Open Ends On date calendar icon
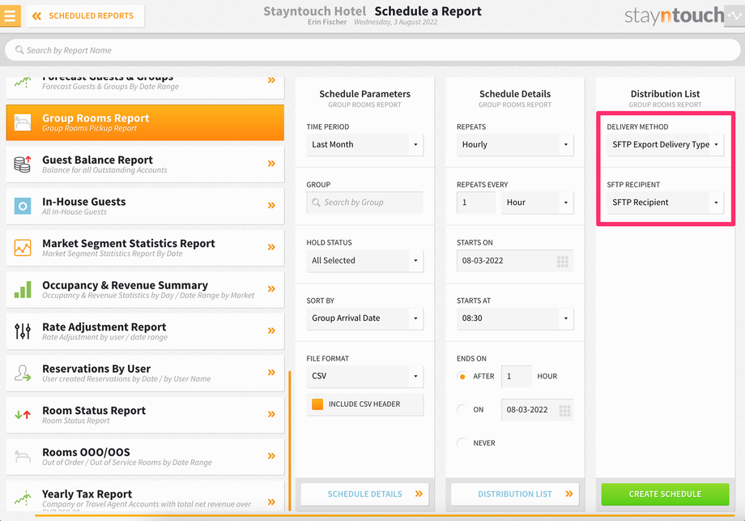 pyautogui.click(x=564, y=411)
